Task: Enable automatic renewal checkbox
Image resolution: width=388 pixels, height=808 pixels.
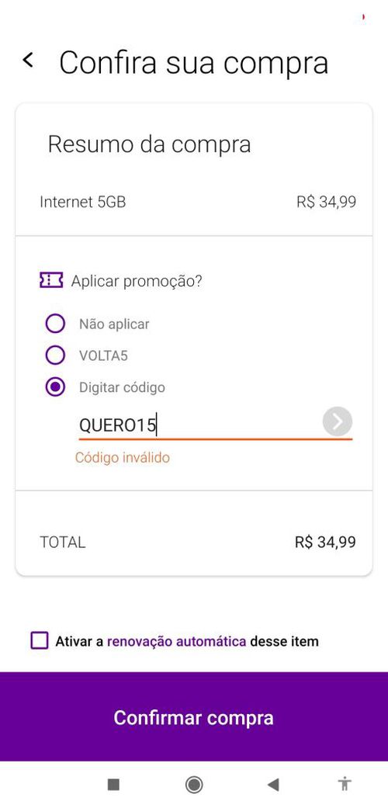Action: pos(40,640)
